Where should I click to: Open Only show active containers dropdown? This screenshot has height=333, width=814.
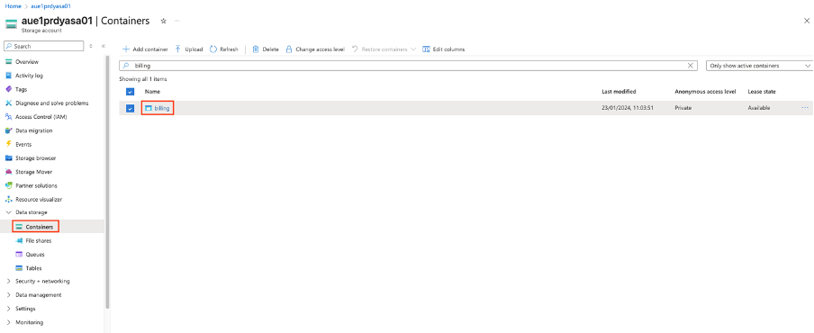click(759, 66)
